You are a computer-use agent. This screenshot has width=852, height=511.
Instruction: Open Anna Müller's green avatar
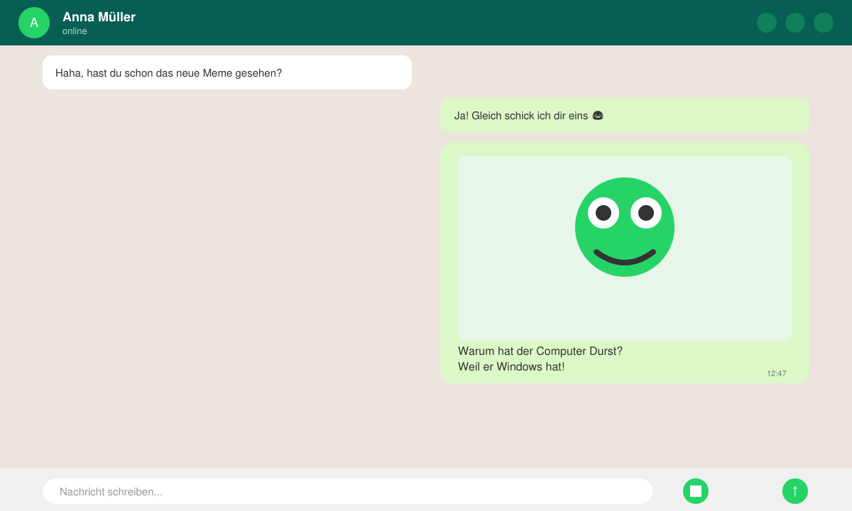coord(34,23)
